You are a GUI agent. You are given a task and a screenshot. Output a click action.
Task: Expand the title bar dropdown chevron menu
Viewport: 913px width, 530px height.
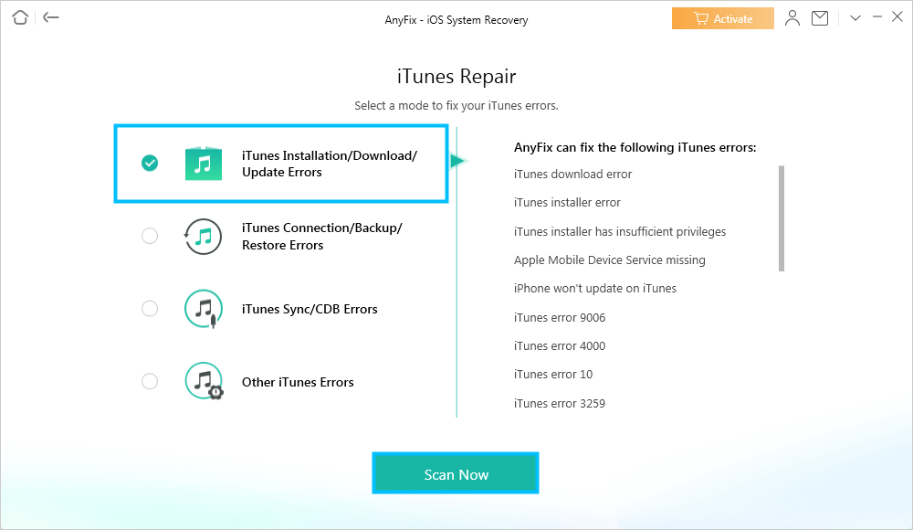click(x=855, y=18)
